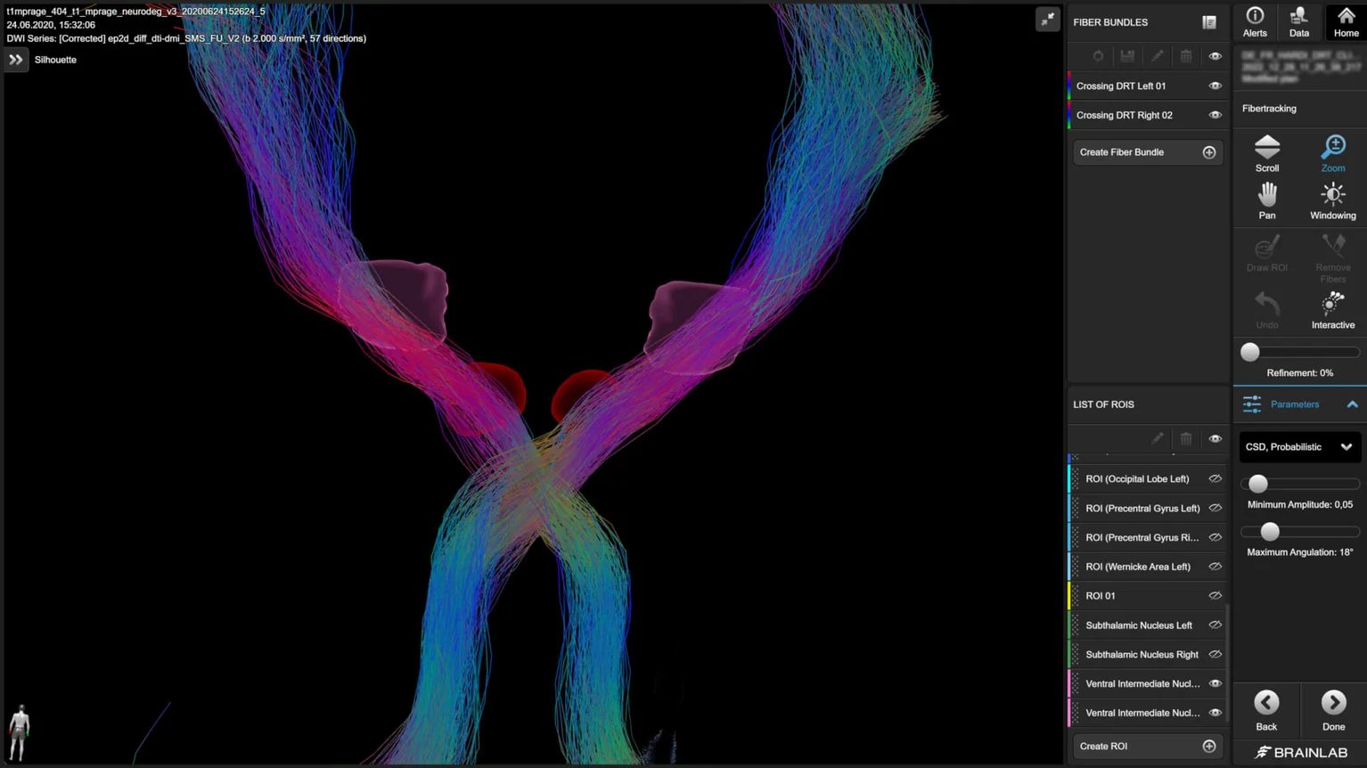Expand the view sidebar with double-chevron icon
The height and width of the screenshot is (768, 1367).
click(x=16, y=60)
